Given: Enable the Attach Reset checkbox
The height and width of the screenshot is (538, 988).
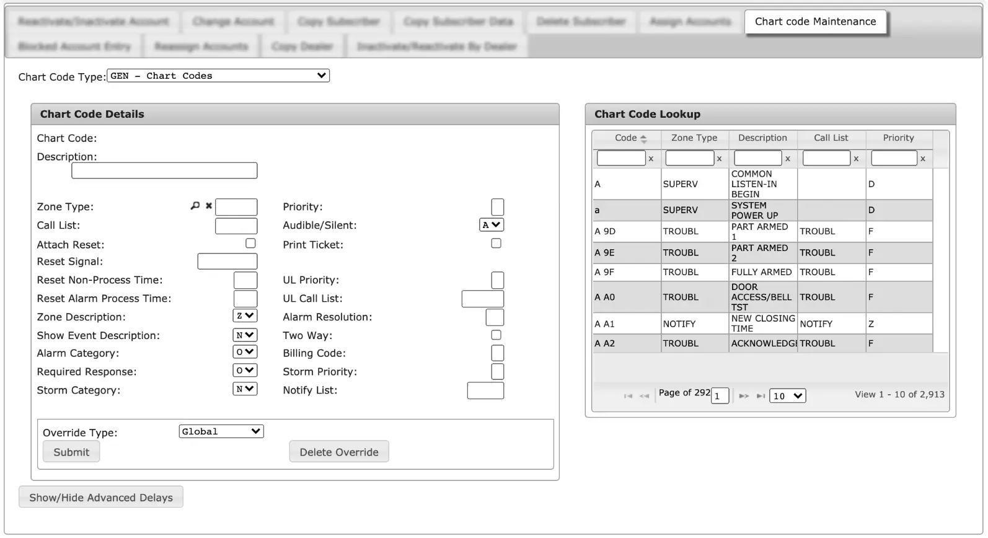Looking at the screenshot, I should tap(250, 243).
